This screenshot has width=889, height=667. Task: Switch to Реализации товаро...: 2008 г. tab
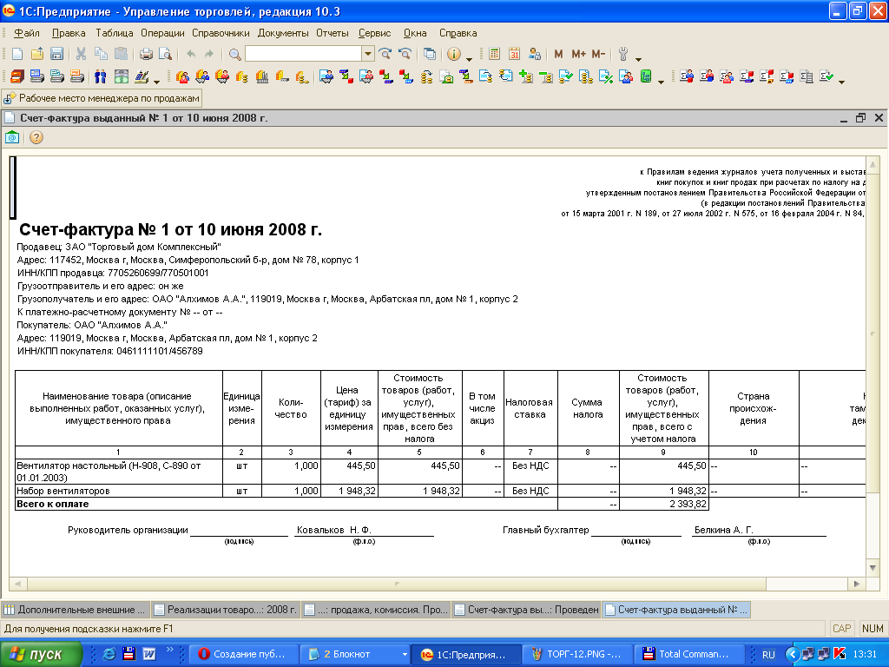pos(226,610)
